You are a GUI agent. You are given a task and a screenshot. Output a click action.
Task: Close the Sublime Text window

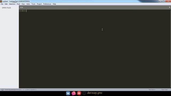168,1
